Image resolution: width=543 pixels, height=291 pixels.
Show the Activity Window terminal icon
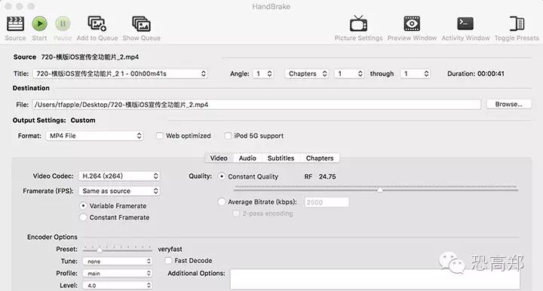point(465,24)
